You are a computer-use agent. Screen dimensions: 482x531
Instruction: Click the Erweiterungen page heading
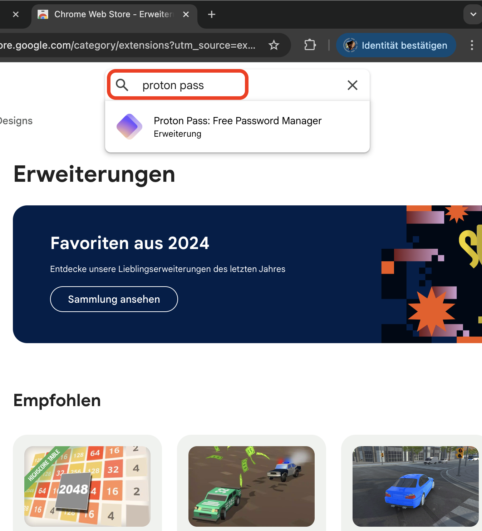[x=94, y=174]
